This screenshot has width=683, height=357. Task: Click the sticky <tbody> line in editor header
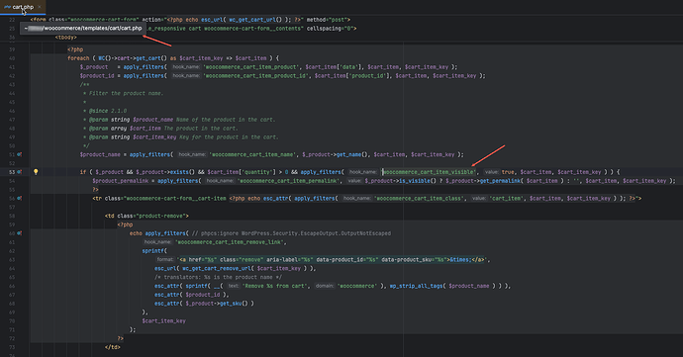(65, 38)
